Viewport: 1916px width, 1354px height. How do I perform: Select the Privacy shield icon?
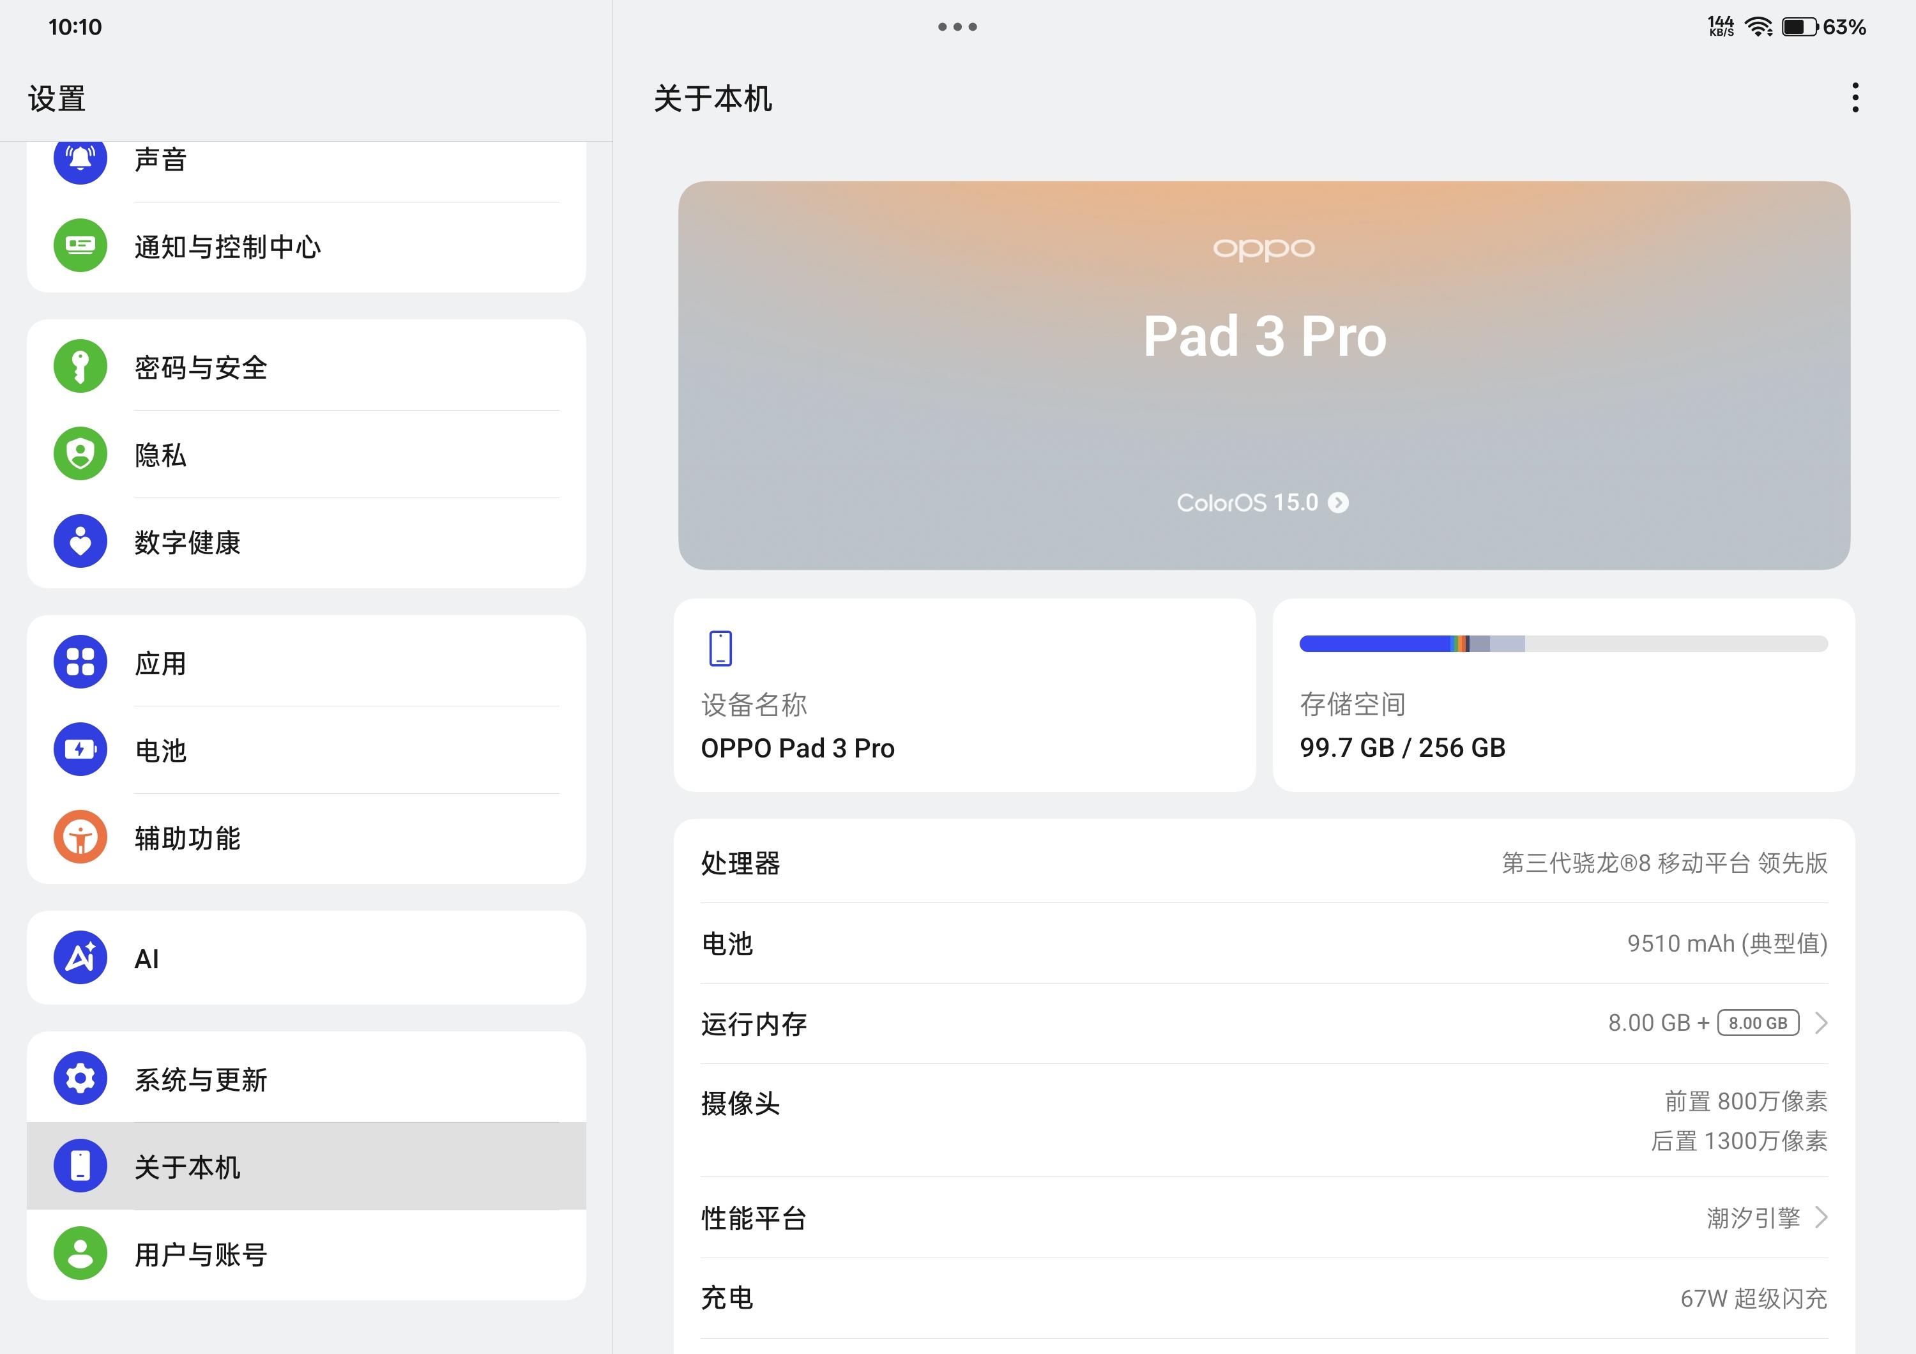point(80,454)
